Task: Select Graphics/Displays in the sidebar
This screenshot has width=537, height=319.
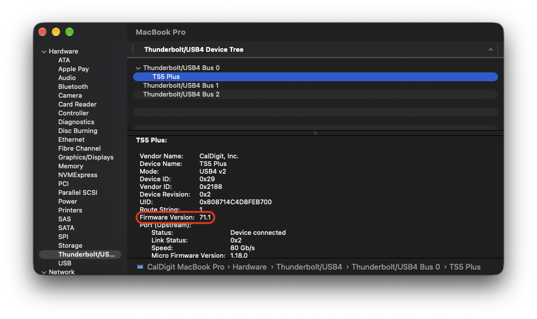Action: coord(85,158)
